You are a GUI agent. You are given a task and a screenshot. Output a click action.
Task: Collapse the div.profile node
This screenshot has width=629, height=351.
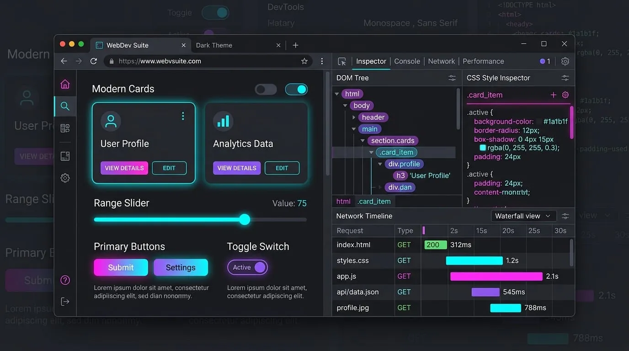pyautogui.click(x=380, y=164)
